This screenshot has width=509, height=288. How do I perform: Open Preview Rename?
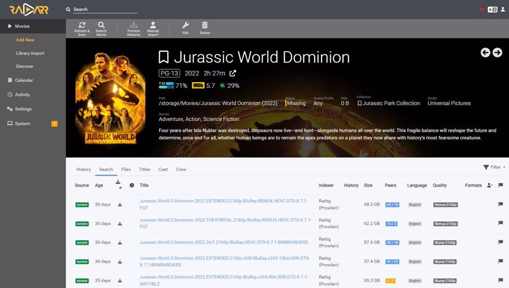134,28
